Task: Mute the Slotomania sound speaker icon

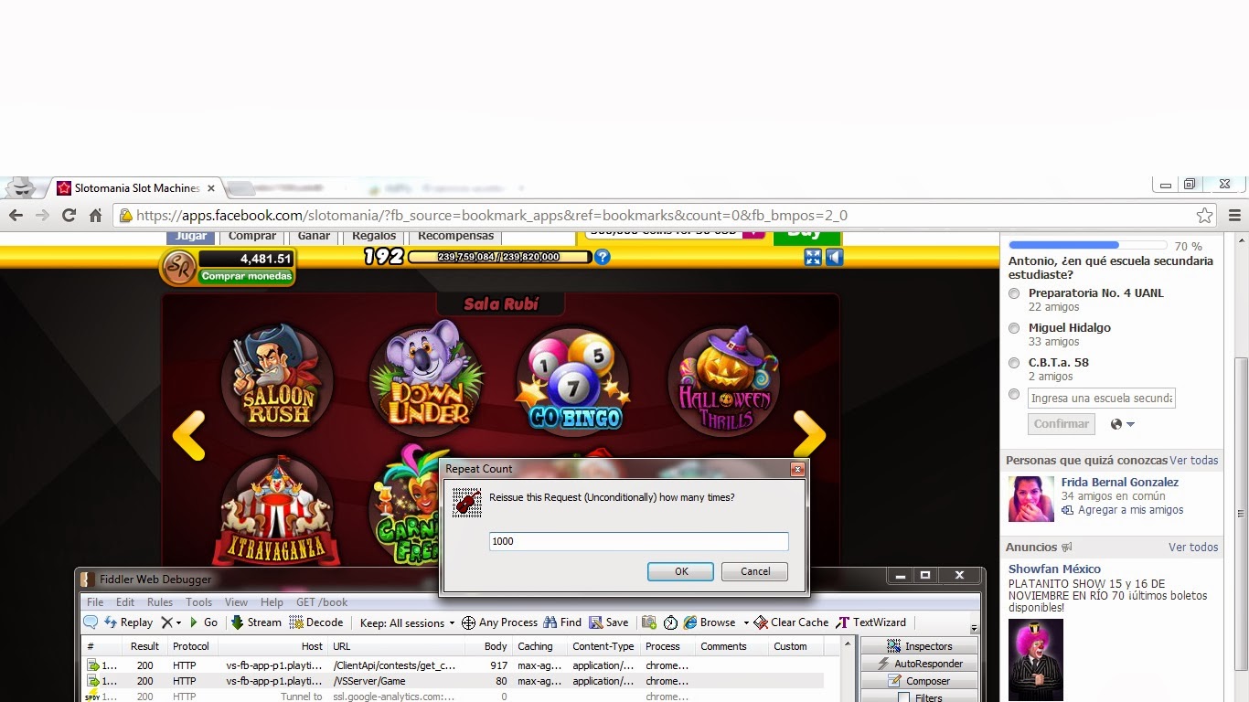Action: tap(833, 257)
